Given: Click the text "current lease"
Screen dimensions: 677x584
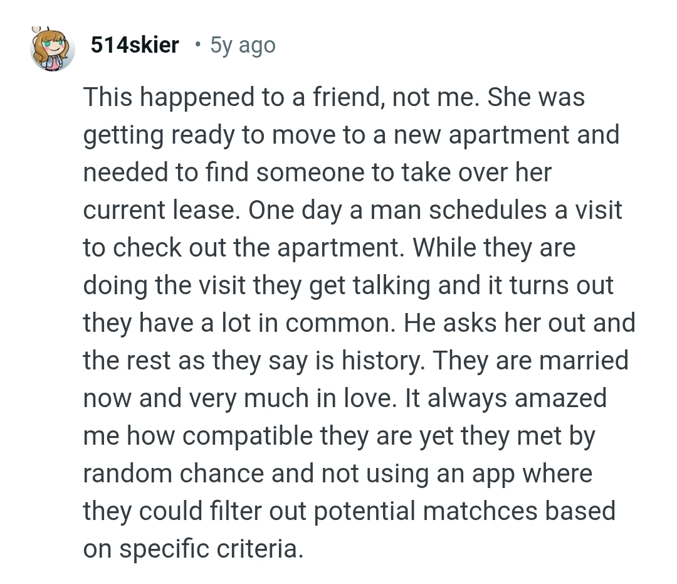Looking at the screenshot, I should (159, 210).
